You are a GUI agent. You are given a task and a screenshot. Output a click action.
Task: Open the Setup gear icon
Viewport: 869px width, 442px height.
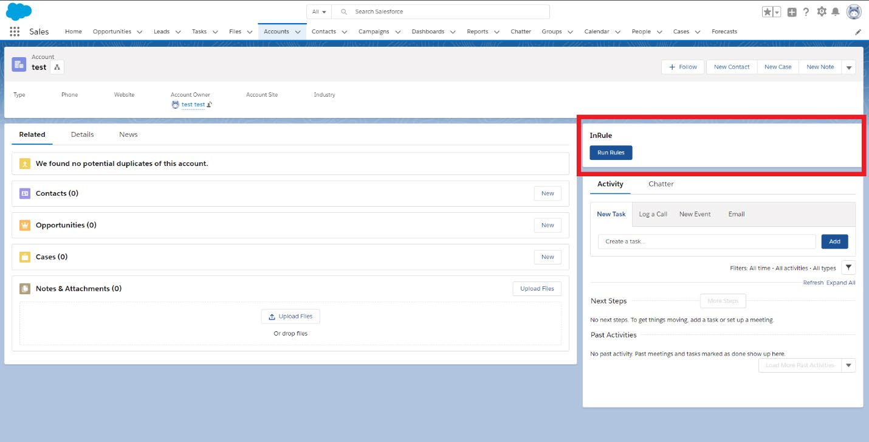point(822,12)
